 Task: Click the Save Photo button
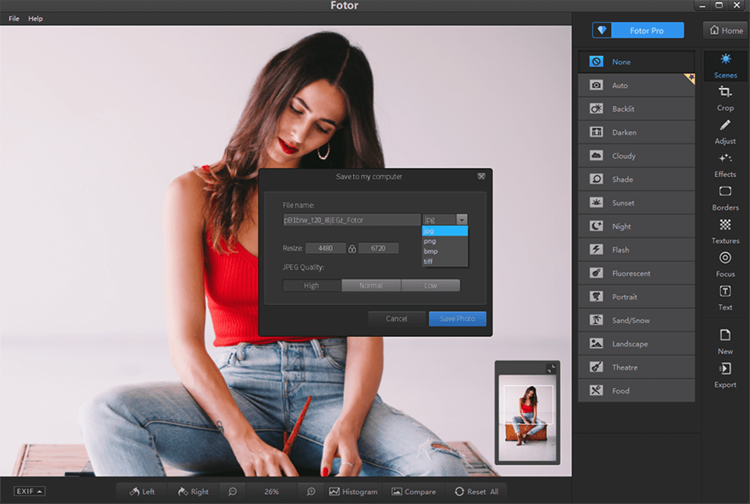457,318
